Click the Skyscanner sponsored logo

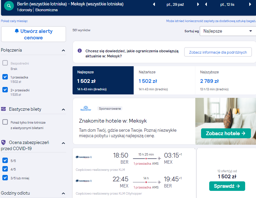pyautogui.click(x=85, y=108)
